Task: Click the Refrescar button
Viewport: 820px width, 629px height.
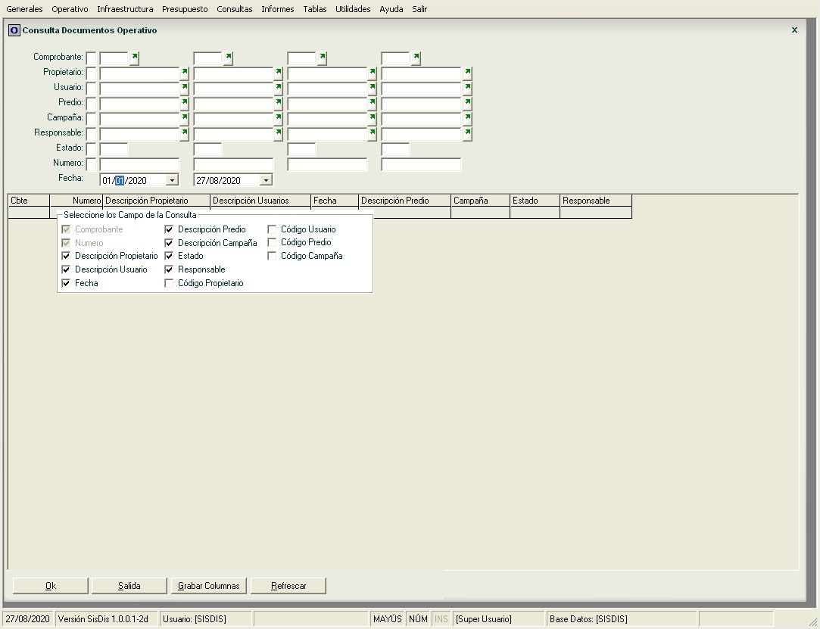Action: (x=288, y=586)
